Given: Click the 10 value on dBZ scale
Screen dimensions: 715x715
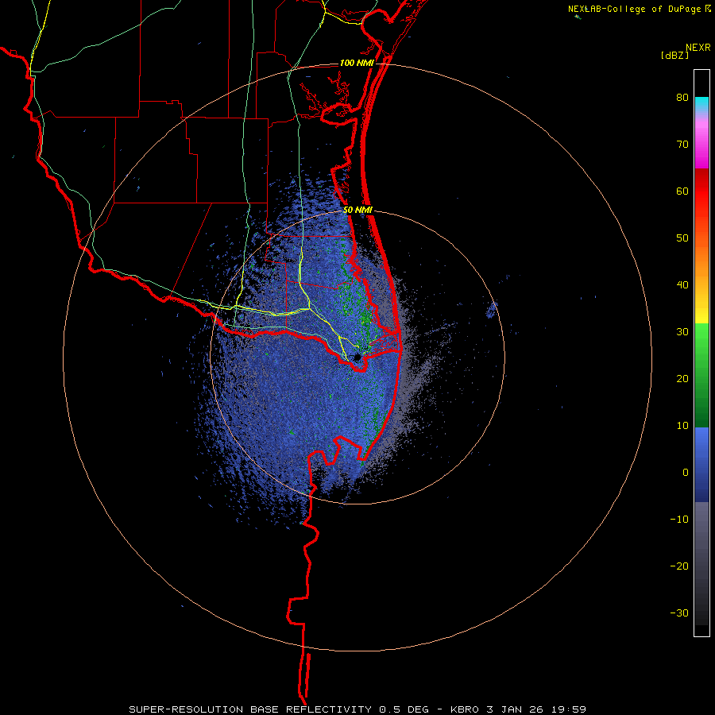Looking at the screenshot, I should pos(682,426).
